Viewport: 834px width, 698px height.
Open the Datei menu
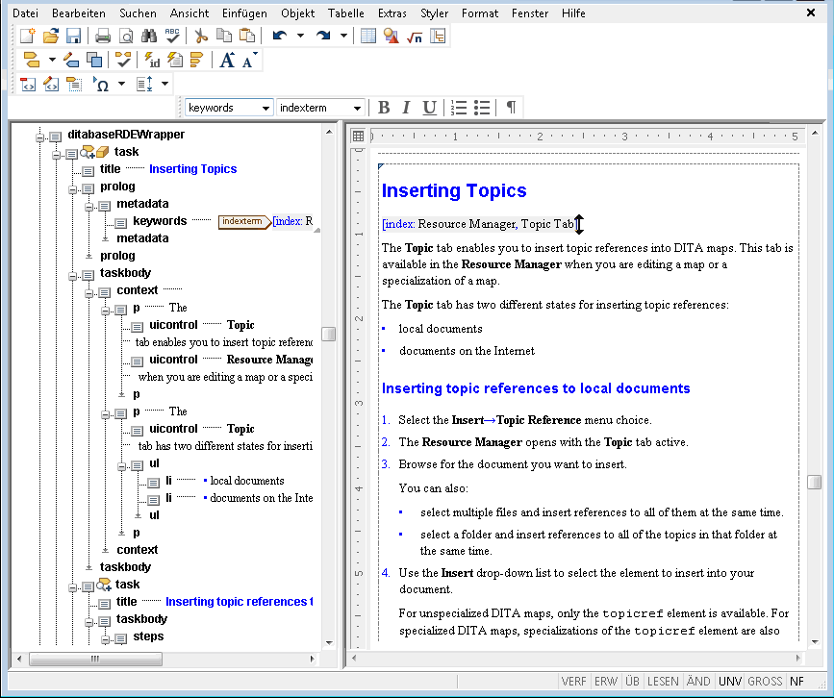(26, 13)
